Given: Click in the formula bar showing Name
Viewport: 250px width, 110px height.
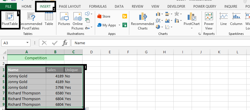Looking at the screenshot, I should 161,43.
